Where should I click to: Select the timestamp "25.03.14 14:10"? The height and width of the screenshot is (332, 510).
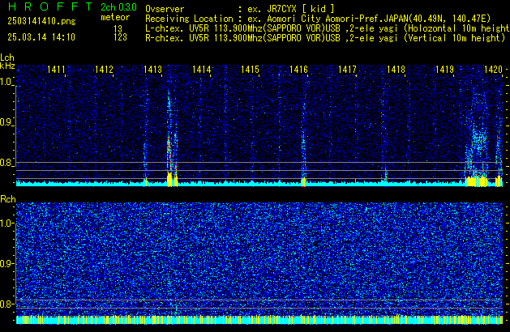click(x=41, y=37)
